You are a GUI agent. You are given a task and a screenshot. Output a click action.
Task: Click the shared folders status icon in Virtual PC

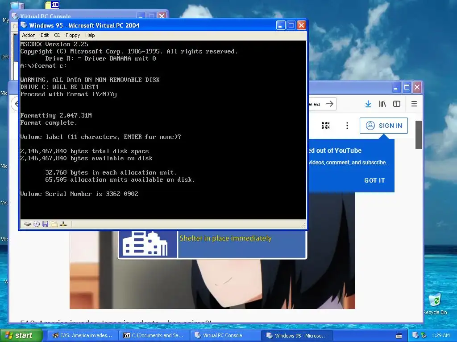click(54, 224)
